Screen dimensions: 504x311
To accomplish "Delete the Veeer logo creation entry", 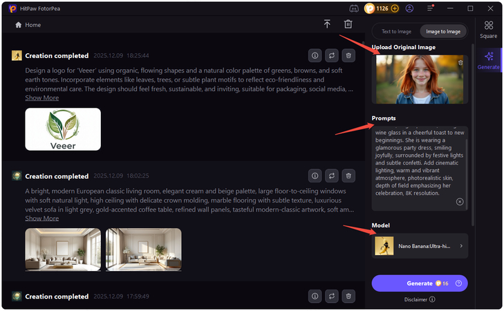I will click(348, 55).
